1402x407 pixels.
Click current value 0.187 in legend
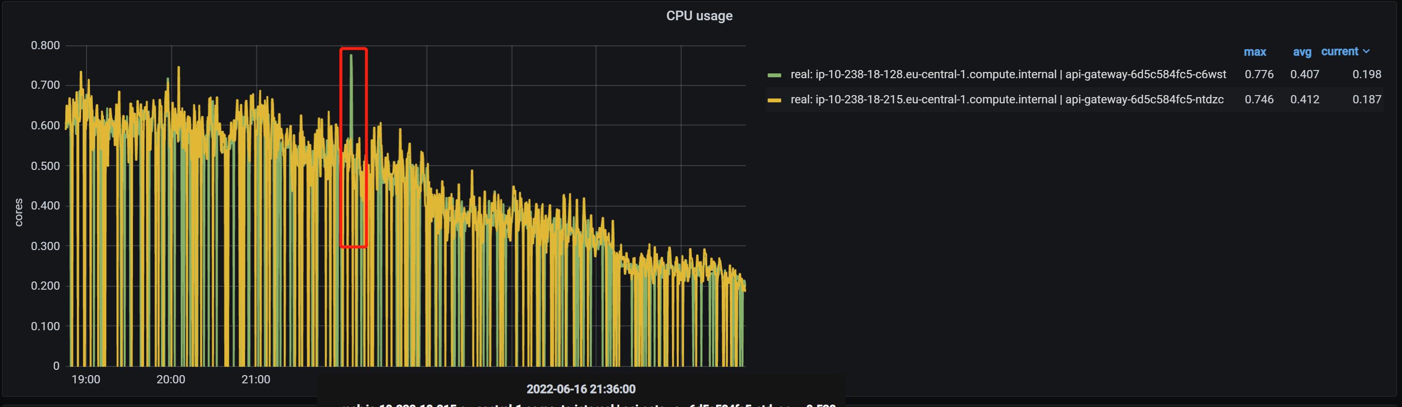point(1367,99)
